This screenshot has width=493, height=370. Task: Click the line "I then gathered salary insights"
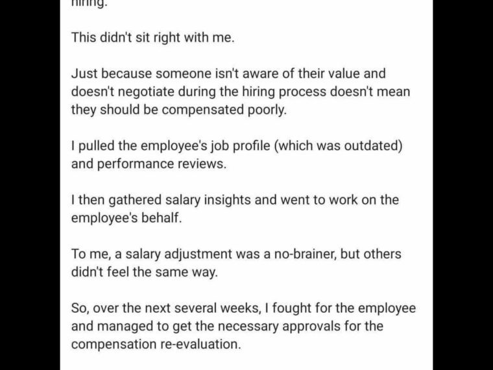click(x=235, y=200)
